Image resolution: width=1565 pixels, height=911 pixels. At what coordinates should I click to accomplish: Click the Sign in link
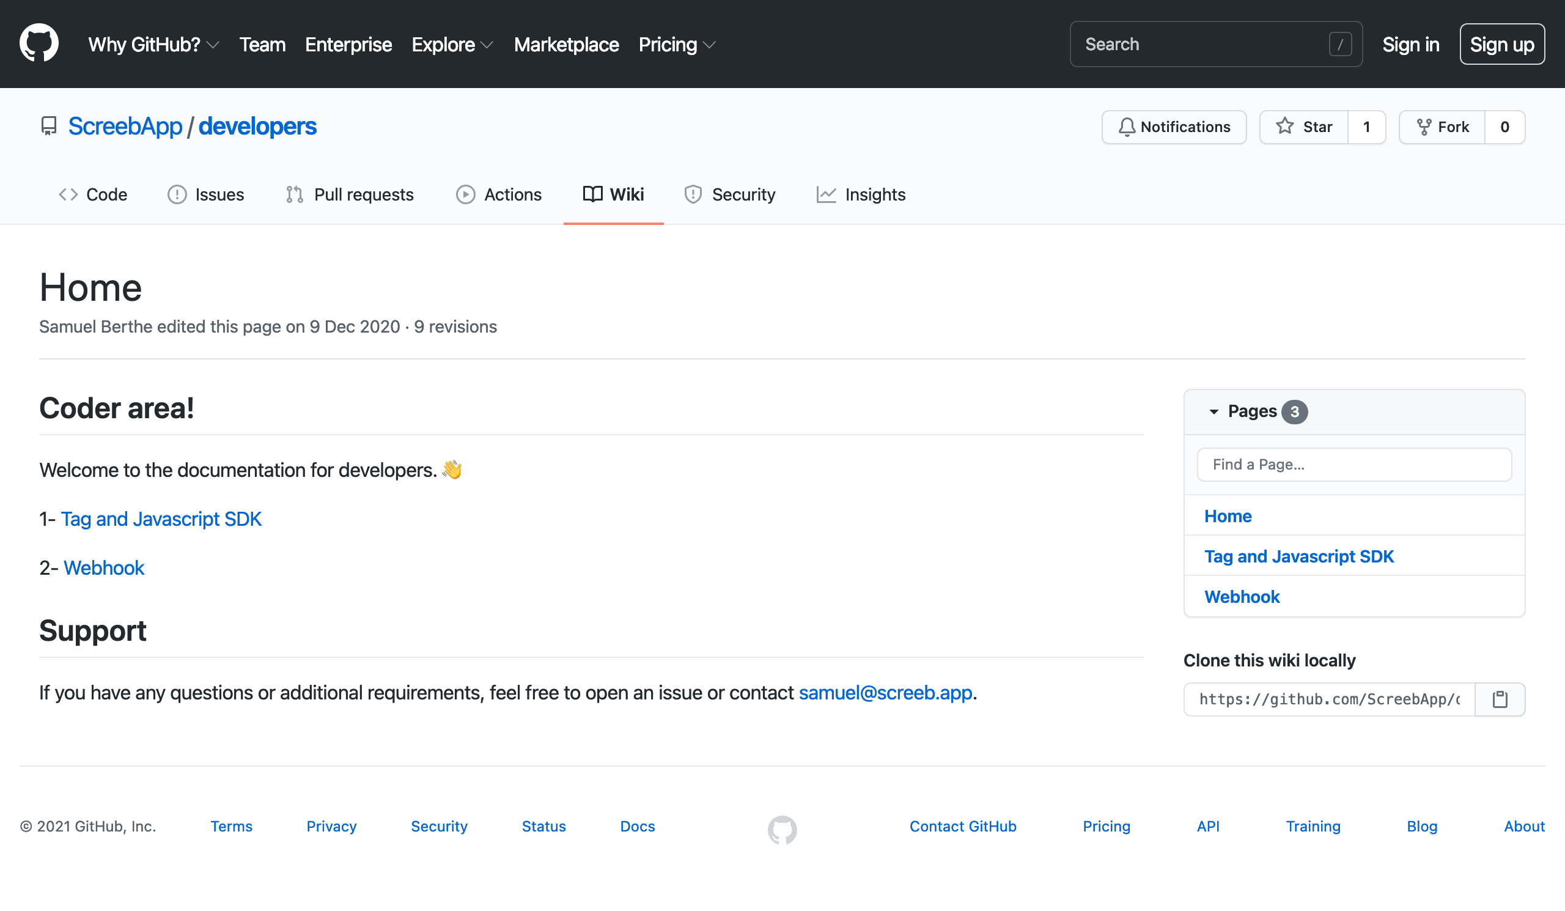(x=1410, y=45)
